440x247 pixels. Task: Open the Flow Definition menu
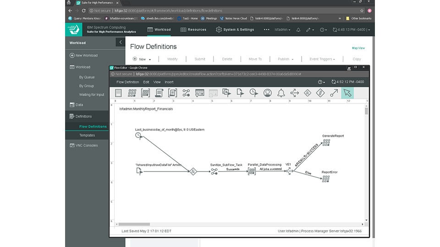128,82
